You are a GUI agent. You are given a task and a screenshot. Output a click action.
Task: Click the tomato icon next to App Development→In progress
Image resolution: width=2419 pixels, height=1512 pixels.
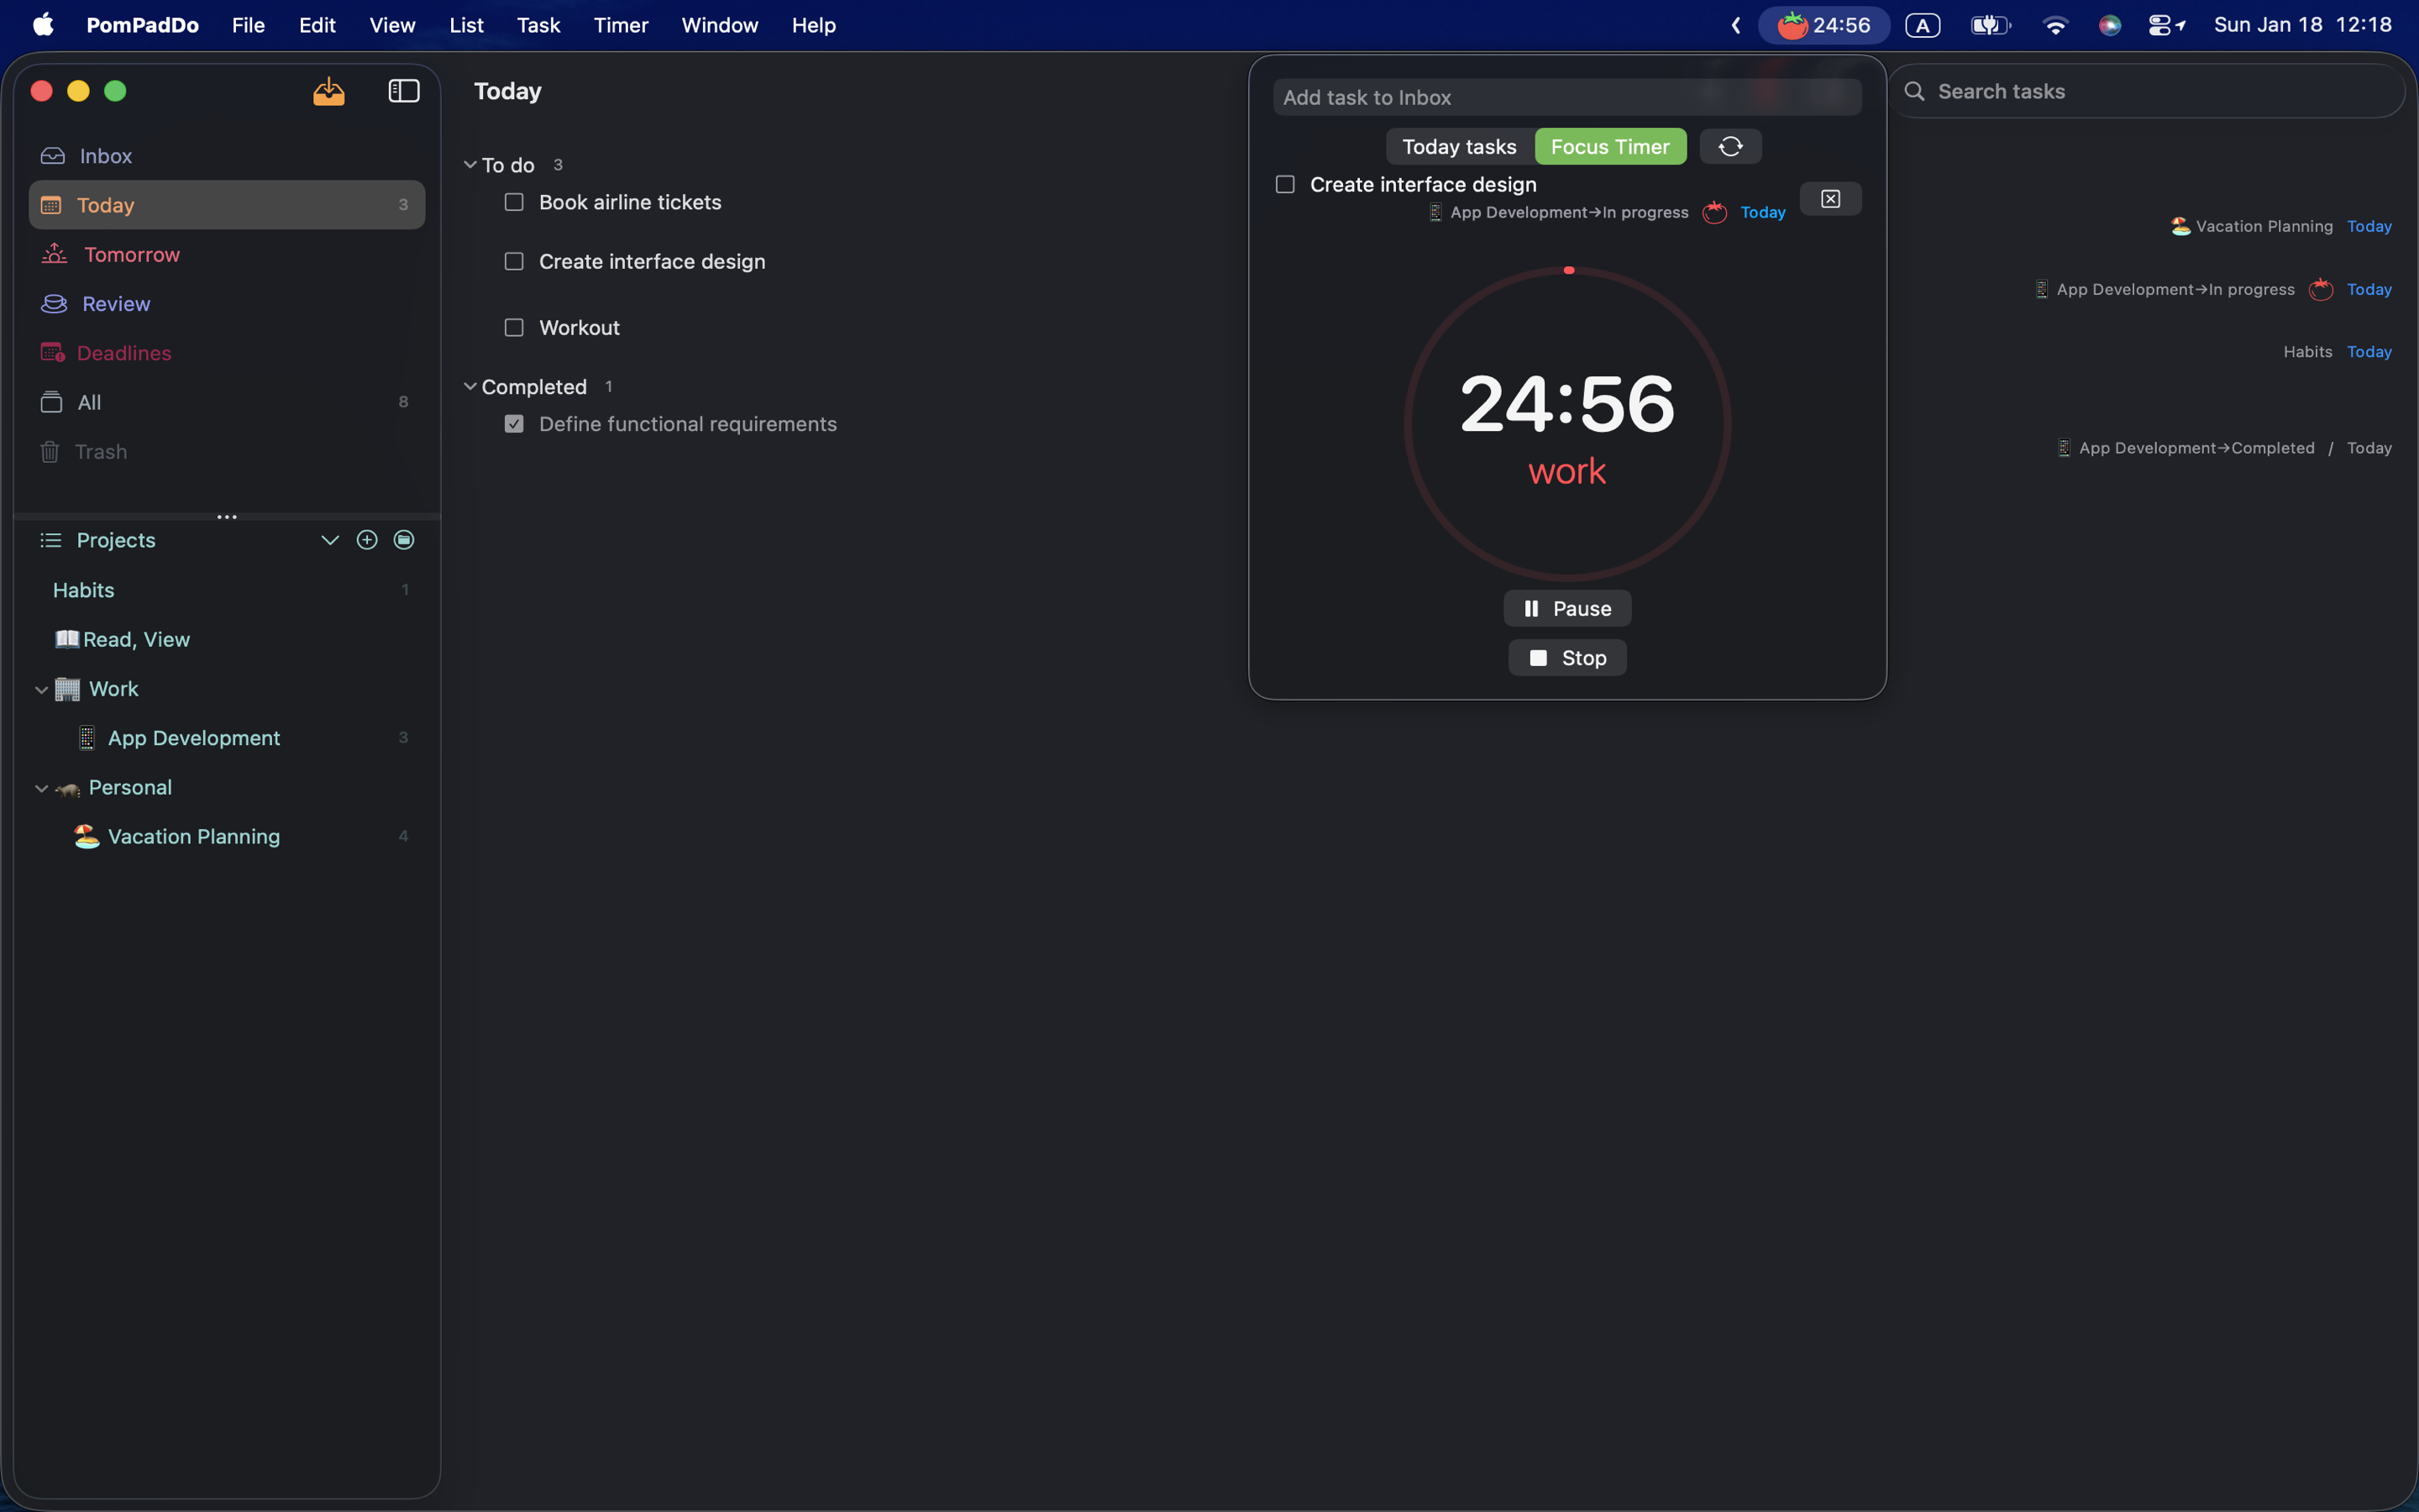click(x=1714, y=213)
